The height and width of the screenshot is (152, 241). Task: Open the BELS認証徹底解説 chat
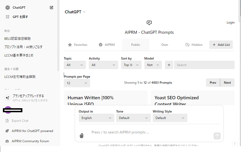click(17, 39)
